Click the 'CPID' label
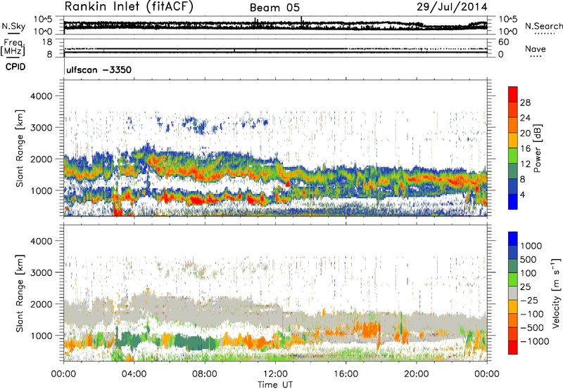The height and width of the screenshot is (389, 563). coord(15,67)
